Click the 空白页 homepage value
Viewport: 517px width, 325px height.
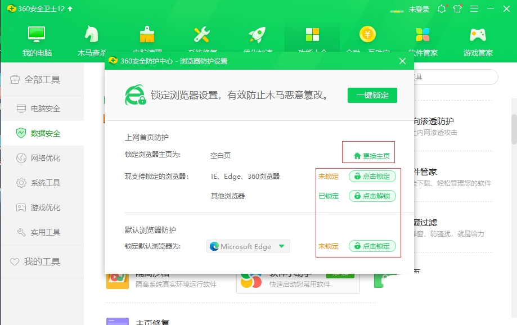click(x=221, y=155)
